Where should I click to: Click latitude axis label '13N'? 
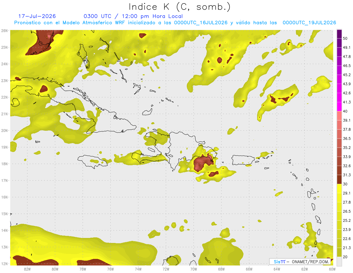(4, 247)
